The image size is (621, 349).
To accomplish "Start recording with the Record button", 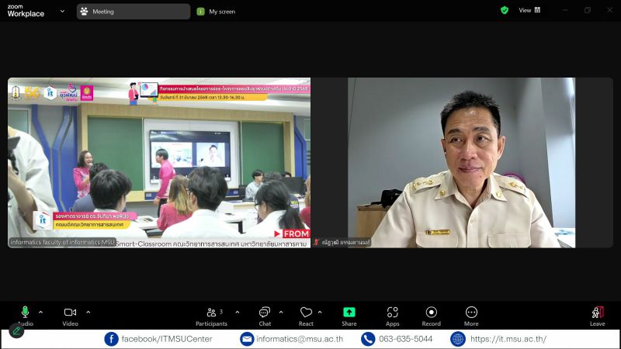I will (x=431, y=313).
